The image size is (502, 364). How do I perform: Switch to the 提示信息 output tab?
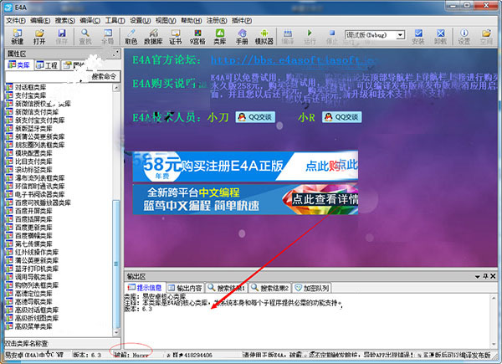pyautogui.click(x=145, y=288)
